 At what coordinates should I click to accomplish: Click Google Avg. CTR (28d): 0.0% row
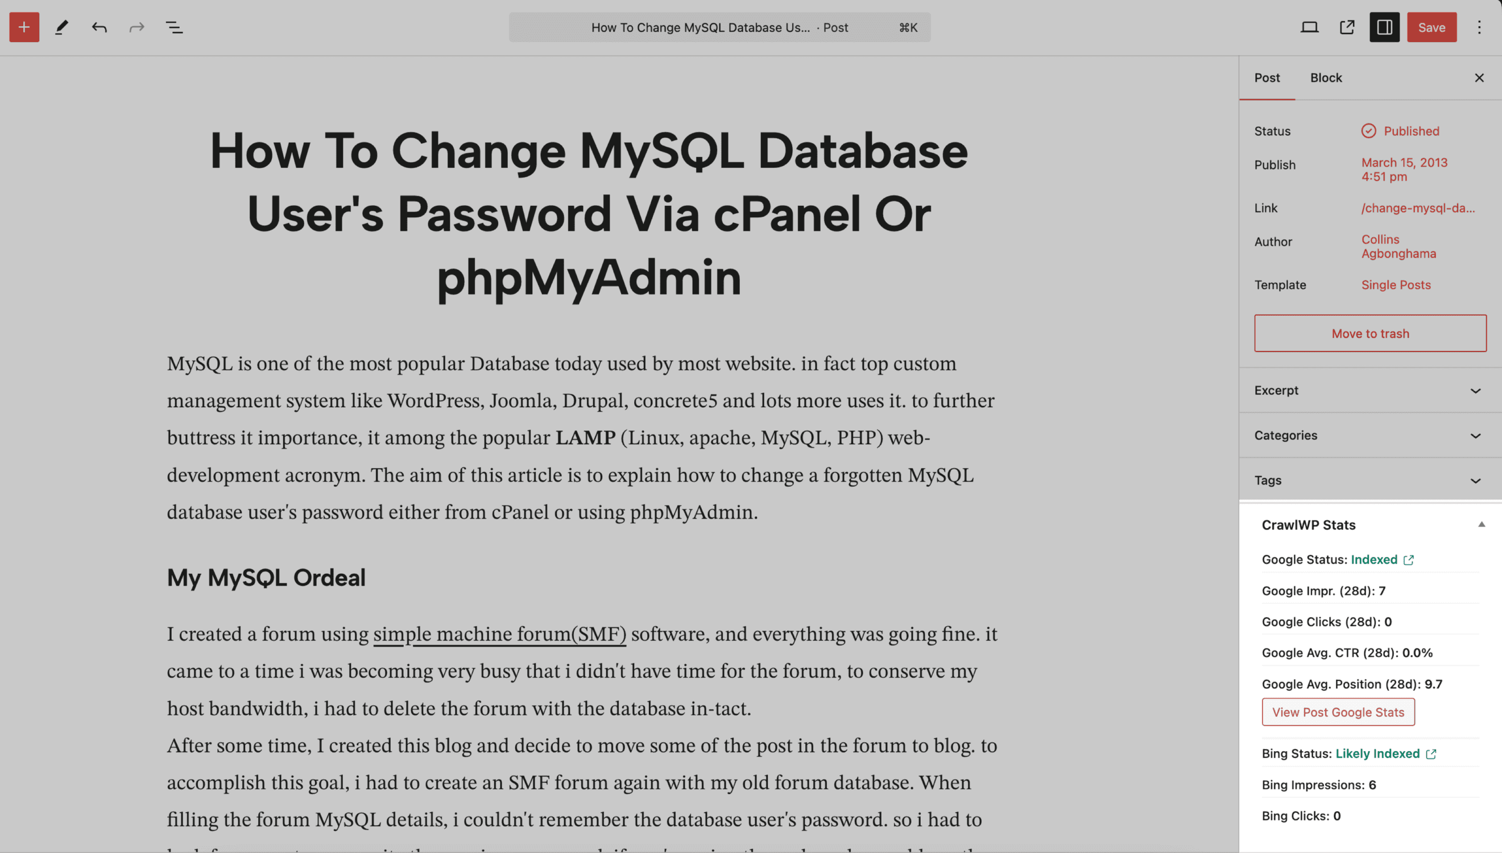1370,653
